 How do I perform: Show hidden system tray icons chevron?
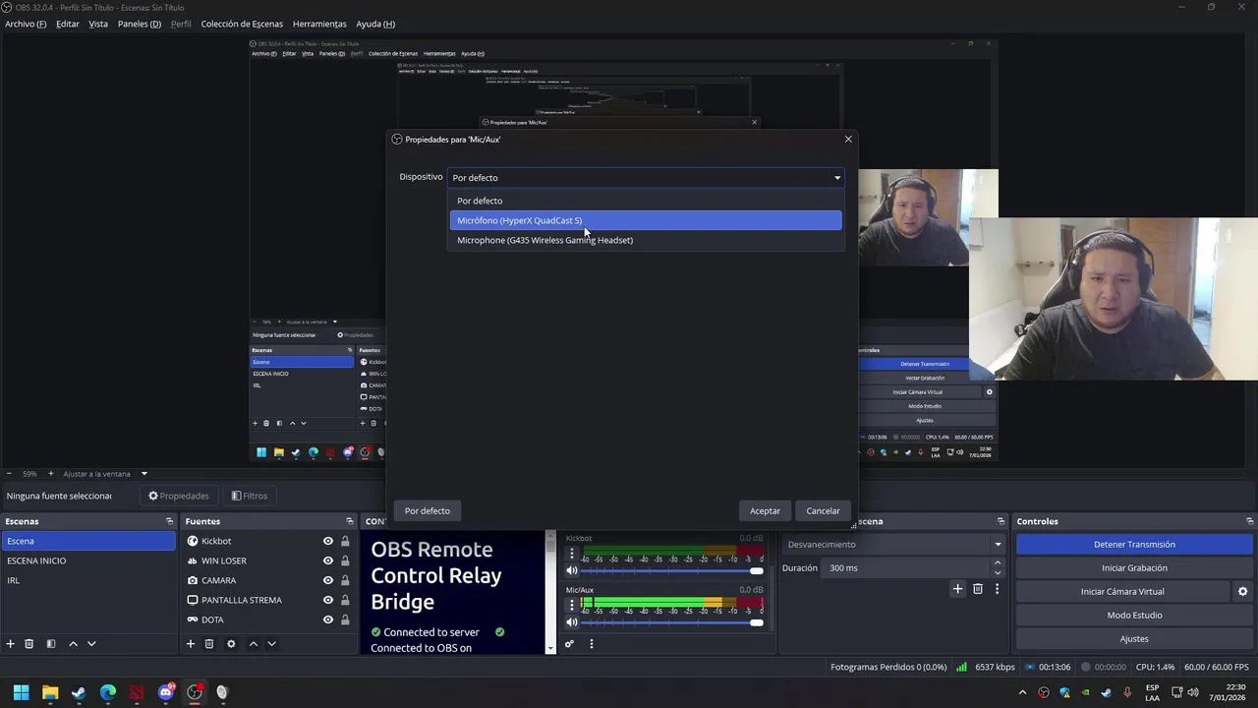[x=1022, y=692]
